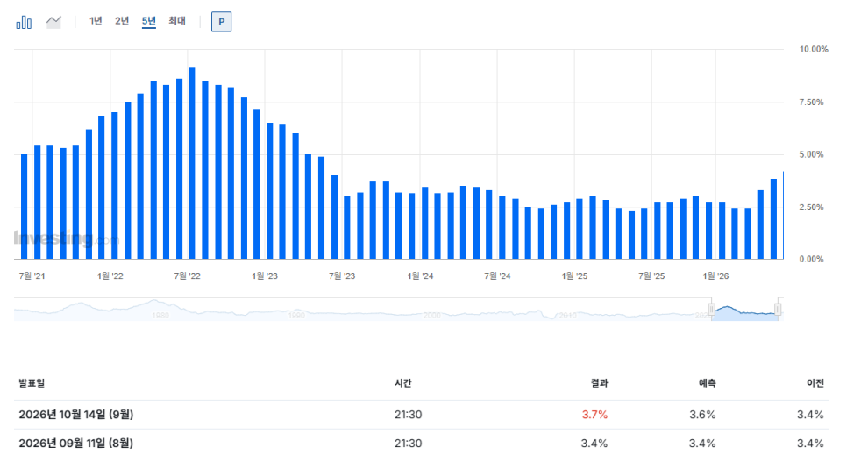Click 3.4% forecast value in 09월 row
This screenshot has height=455, width=847.
click(702, 443)
